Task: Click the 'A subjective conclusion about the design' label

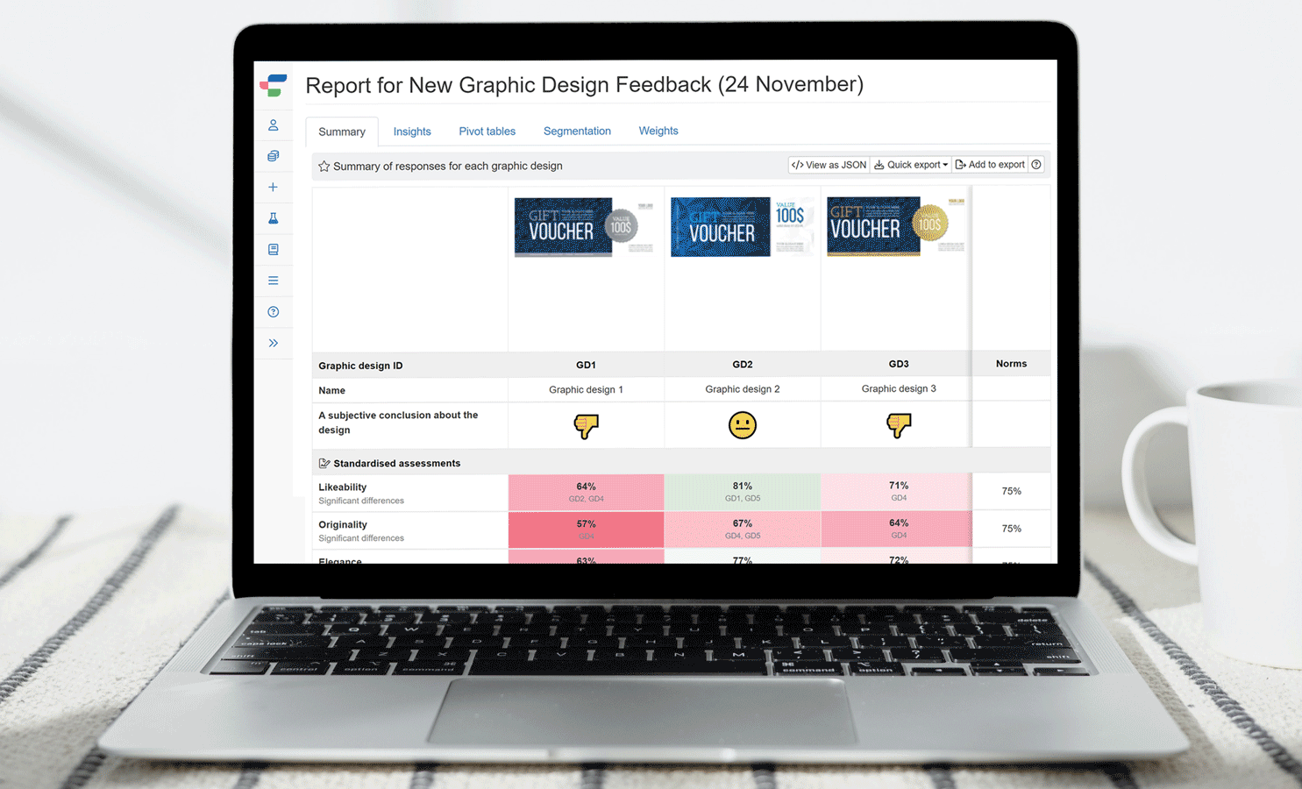Action: point(398,423)
